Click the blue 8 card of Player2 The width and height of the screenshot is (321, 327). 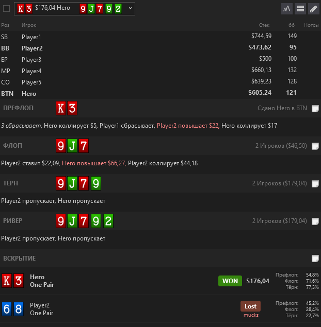tap(19, 309)
